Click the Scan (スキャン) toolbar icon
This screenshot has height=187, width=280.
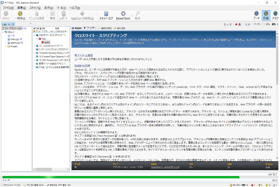pyautogui.click(x=6, y=14)
